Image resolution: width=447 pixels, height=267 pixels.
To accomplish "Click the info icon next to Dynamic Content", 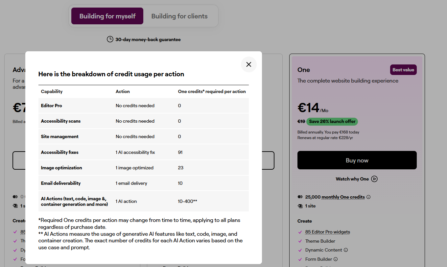I will pos(346,250).
